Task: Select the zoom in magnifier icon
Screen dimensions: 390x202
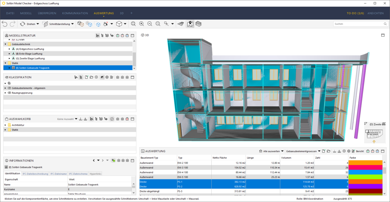Action: 142,24
